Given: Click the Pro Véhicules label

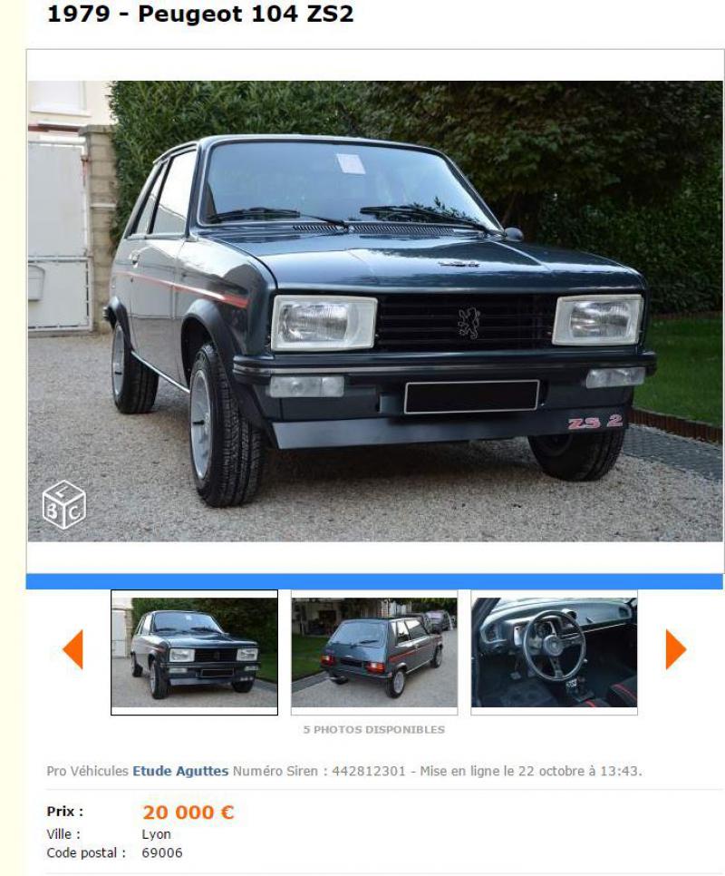Looking at the screenshot, I should click(x=88, y=771).
